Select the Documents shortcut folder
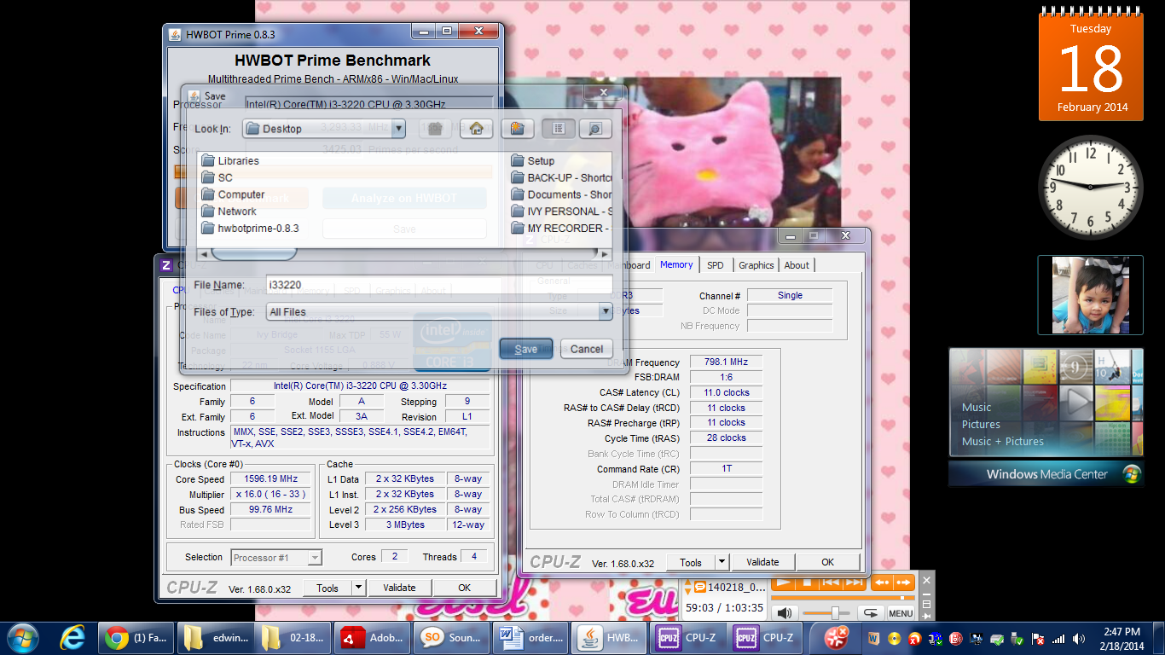The height and width of the screenshot is (655, 1165). [x=562, y=194]
